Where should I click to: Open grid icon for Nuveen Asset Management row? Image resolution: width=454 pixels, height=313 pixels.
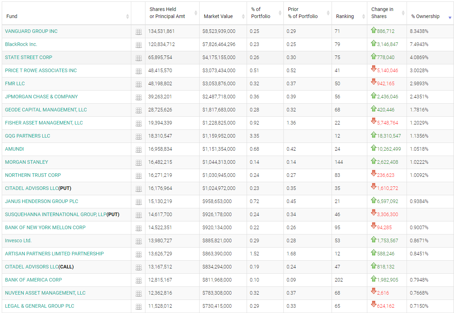(x=138, y=294)
